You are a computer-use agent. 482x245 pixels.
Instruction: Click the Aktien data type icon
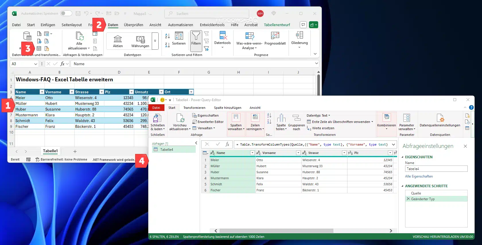[118, 39]
